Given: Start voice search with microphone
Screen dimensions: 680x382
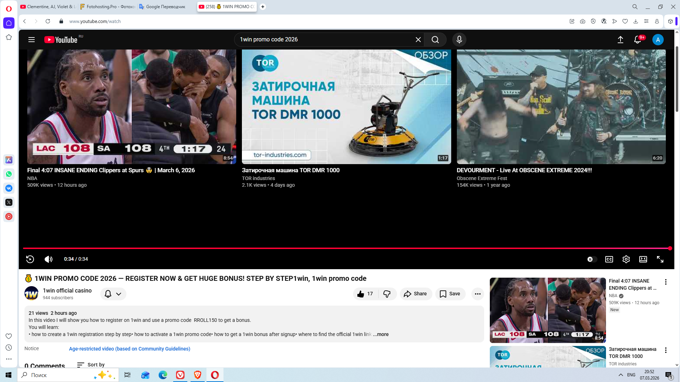Looking at the screenshot, I should [x=459, y=40].
